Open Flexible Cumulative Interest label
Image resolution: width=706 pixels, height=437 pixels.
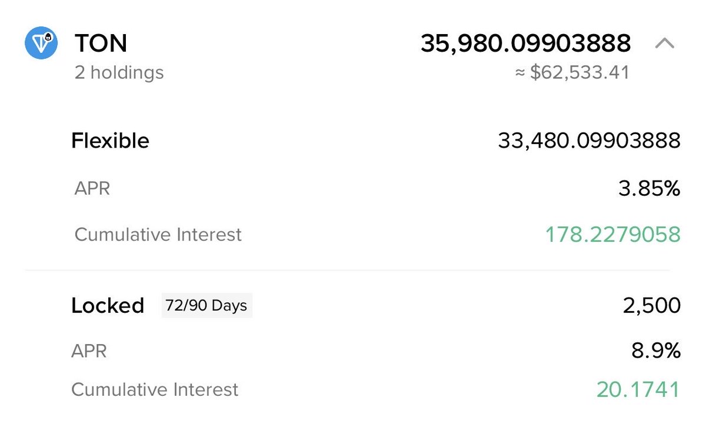(x=158, y=235)
